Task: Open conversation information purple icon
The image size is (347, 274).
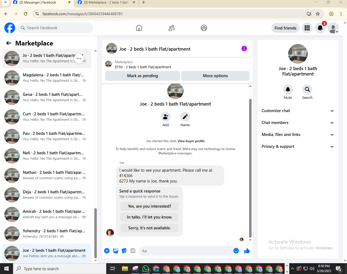Action: [244, 48]
